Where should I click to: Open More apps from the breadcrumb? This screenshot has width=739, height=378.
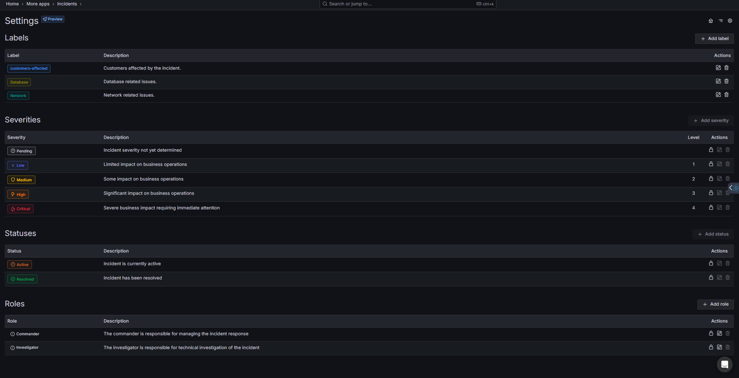tap(37, 4)
